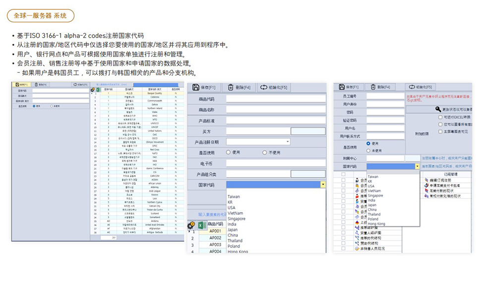This screenshot has width=486, height=282.
Task: Click the Excel export icon above the 商品代码 grid
Action: (x=202, y=225)
